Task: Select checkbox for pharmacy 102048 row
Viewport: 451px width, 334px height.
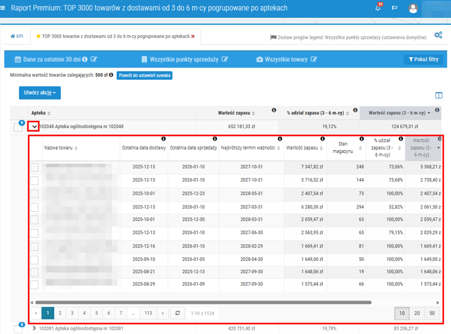Action: tap(18, 127)
